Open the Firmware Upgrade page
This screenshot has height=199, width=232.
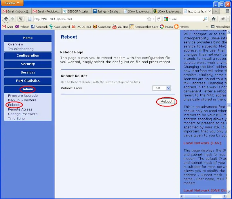pyautogui.click(x=23, y=95)
